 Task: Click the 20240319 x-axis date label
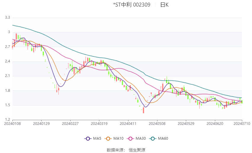[99, 124]
